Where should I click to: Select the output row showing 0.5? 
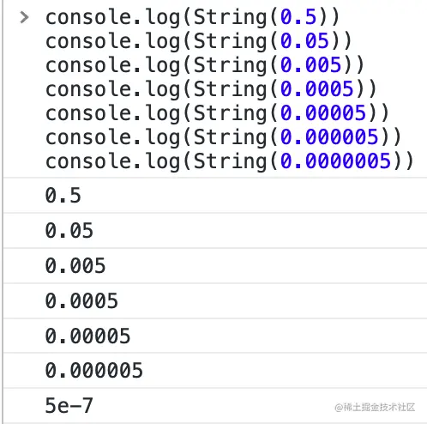click(x=215, y=196)
